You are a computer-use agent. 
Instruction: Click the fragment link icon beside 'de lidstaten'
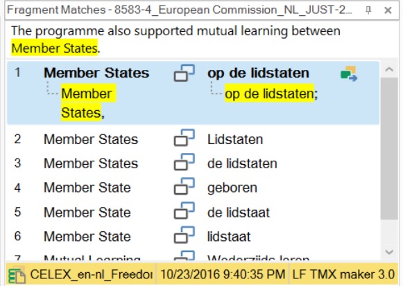point(185,162)
